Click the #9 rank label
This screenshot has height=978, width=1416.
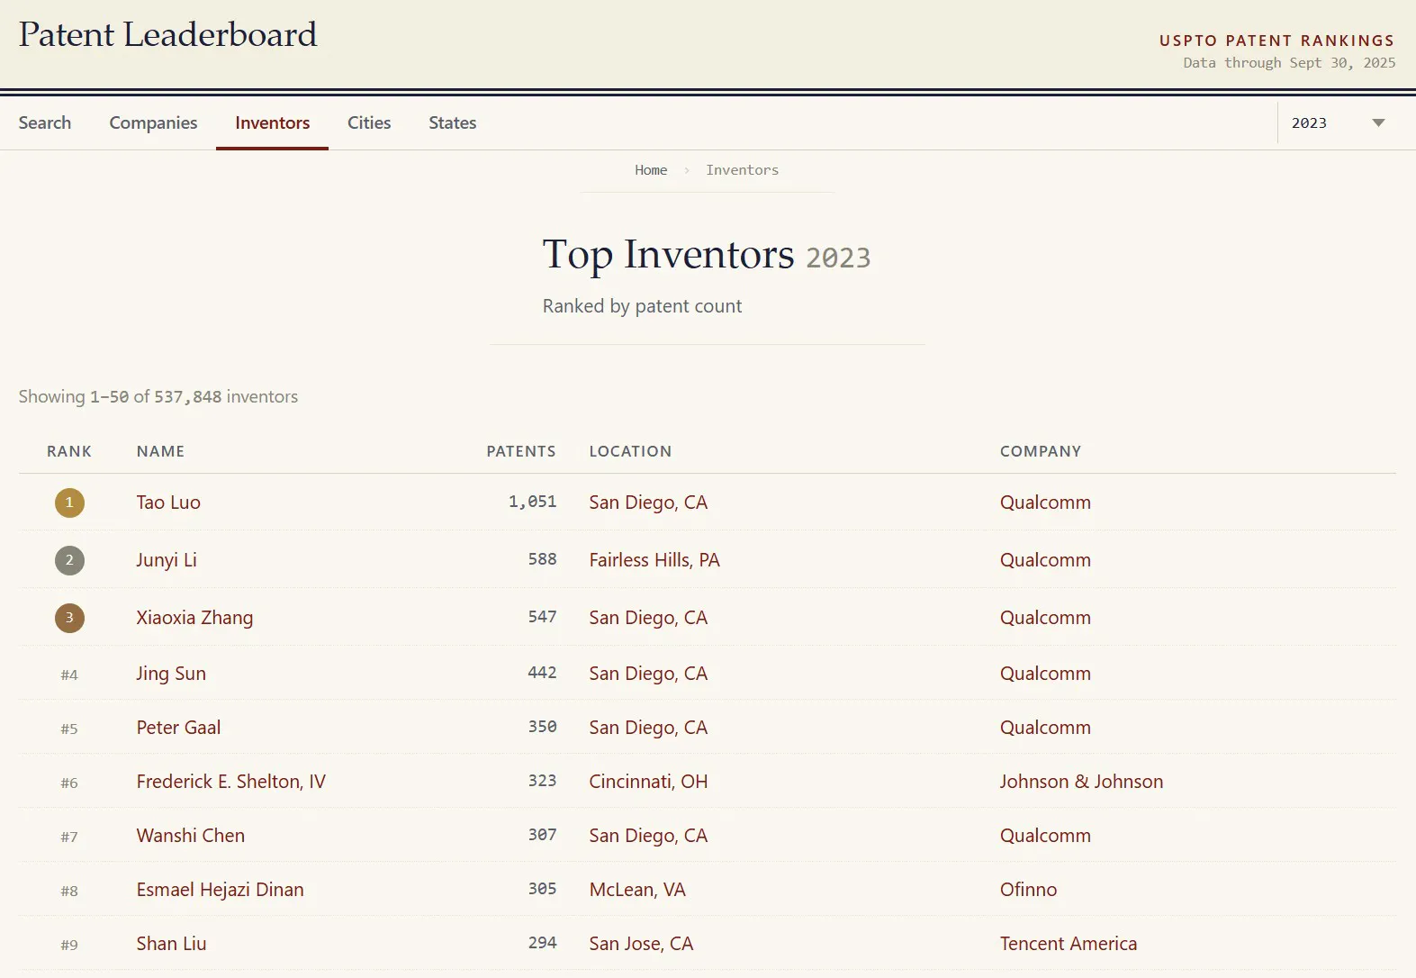coord(69,945)
